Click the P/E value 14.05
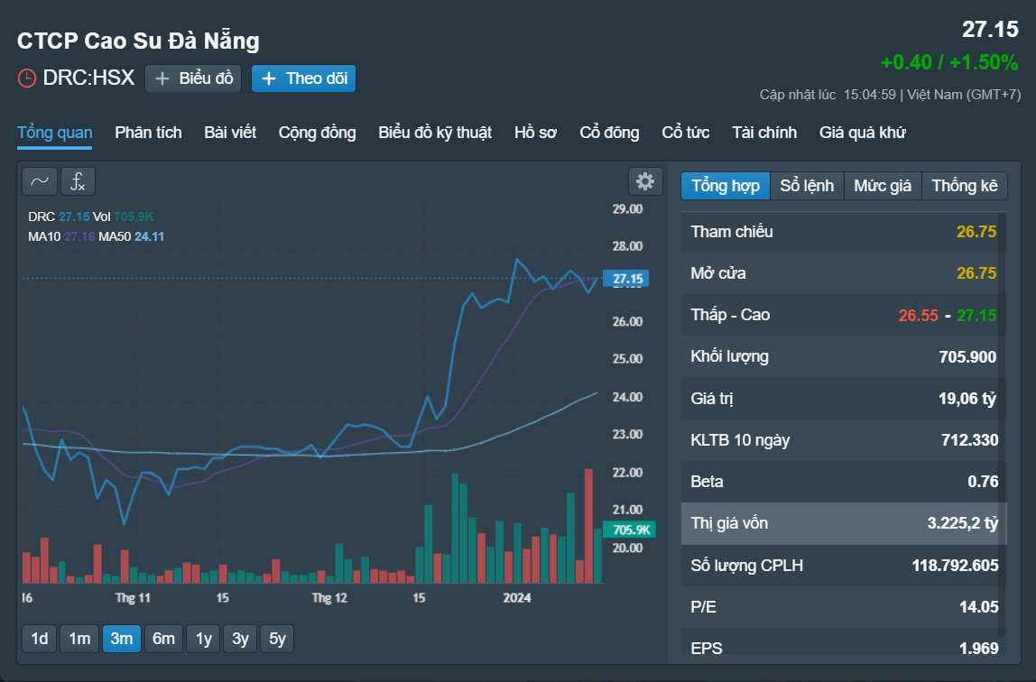The image size is (1036, 682). [x=979, y=607]
